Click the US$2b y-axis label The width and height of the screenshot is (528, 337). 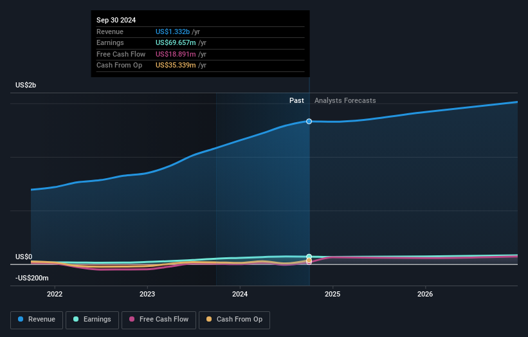point(26,85)
